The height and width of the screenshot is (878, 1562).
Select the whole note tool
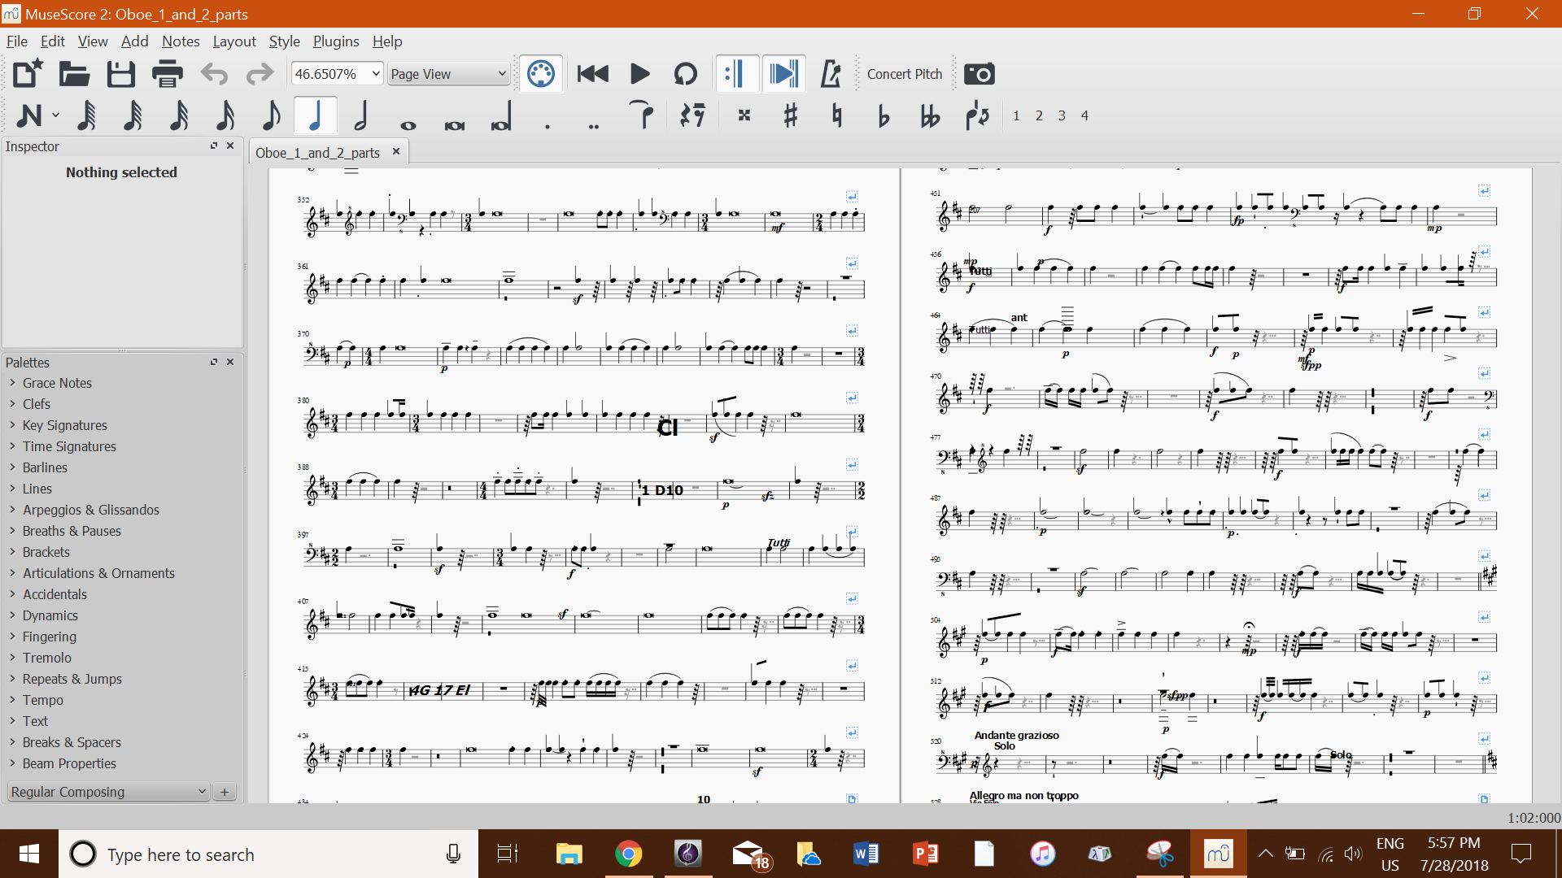coord(410,115)
